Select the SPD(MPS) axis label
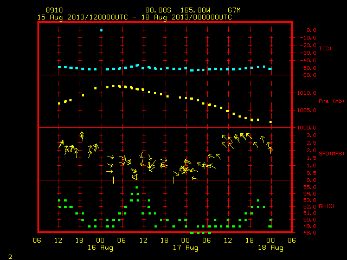 pos(331,153)
